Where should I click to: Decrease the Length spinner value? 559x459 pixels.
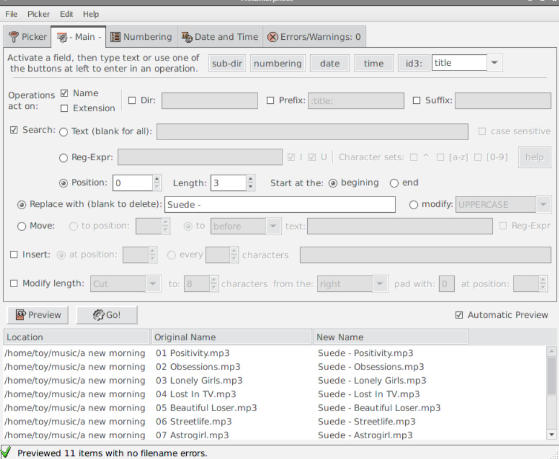click(251, 187)
